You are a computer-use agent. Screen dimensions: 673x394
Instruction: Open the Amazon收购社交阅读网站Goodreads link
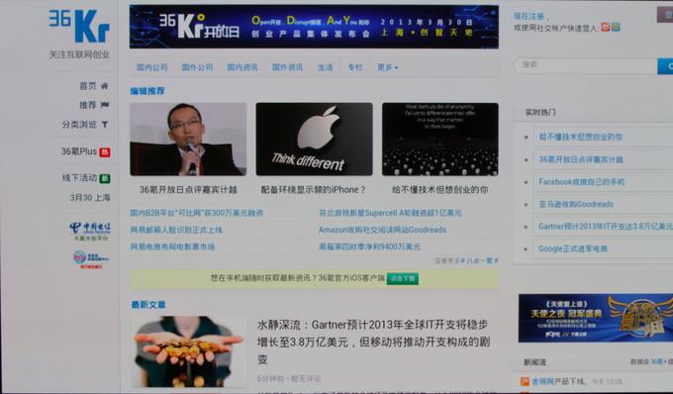[382, 230]
